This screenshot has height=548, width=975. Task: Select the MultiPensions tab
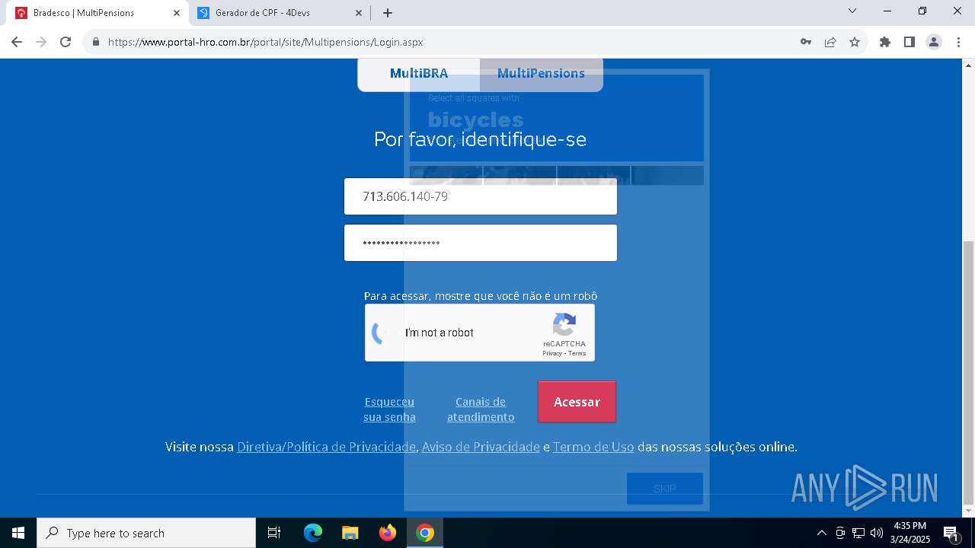coord(541,73)
